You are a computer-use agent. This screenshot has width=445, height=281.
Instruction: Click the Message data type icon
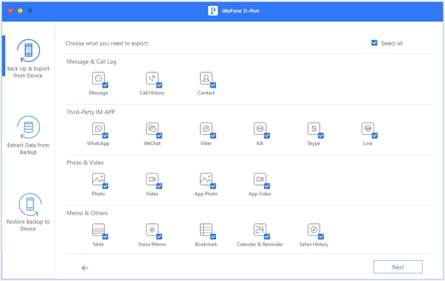(98, 79)
